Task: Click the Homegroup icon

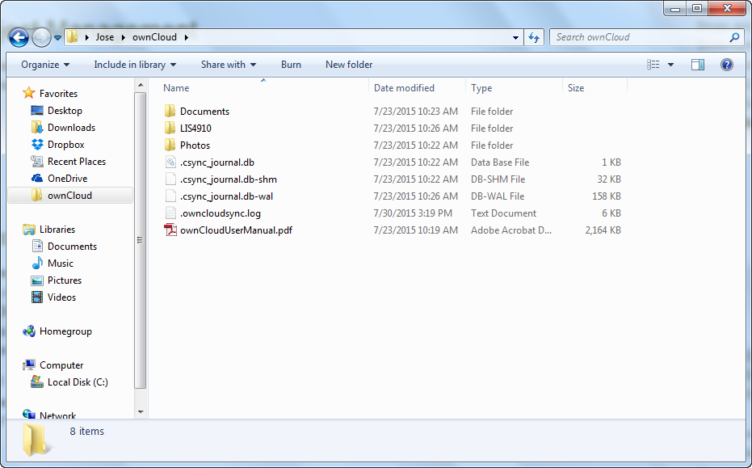Action: pyautogui.click(x=29, y=331)
